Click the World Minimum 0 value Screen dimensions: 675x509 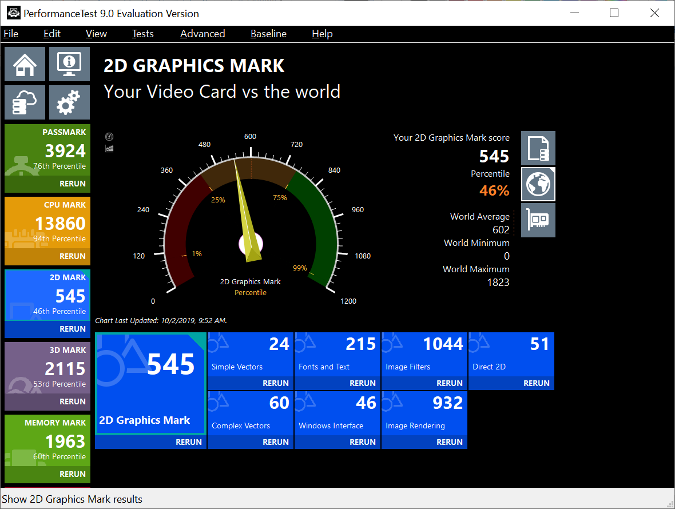pos(507,256)
